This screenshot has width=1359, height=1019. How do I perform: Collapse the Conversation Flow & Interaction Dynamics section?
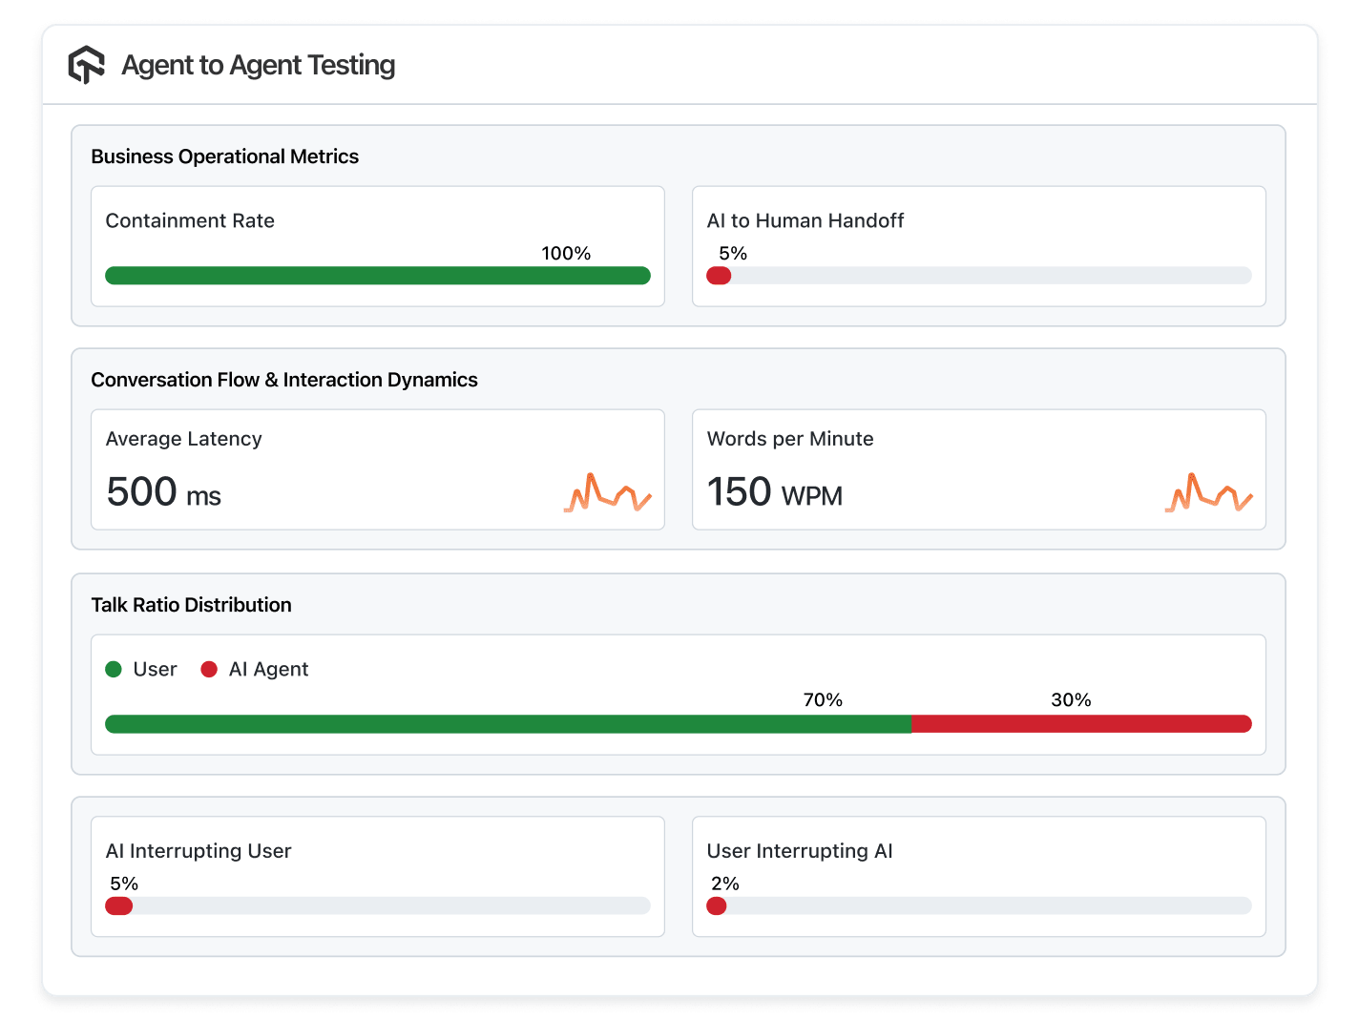pyautogui.click(x=283, y=379)
